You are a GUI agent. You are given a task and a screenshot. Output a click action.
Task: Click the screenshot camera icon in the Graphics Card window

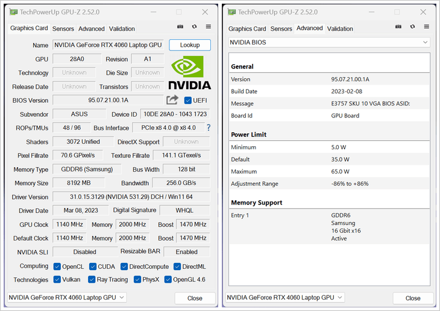(180, 27)
